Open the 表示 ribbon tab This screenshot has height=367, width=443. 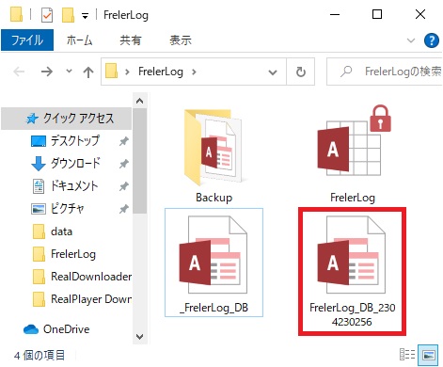point(181,40)
